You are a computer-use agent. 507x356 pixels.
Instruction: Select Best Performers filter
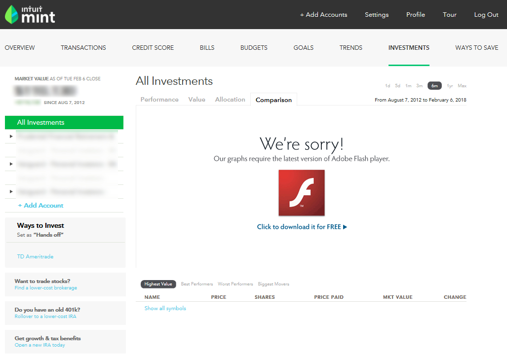pyautogui.click(x=197, y=284)
